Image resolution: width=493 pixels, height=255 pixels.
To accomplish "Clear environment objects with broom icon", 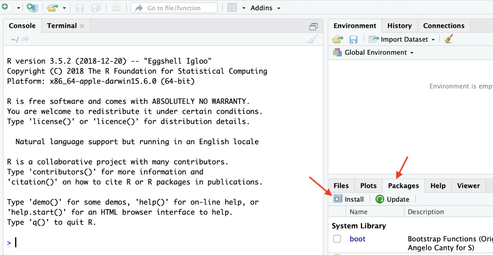I will point(448,39).
